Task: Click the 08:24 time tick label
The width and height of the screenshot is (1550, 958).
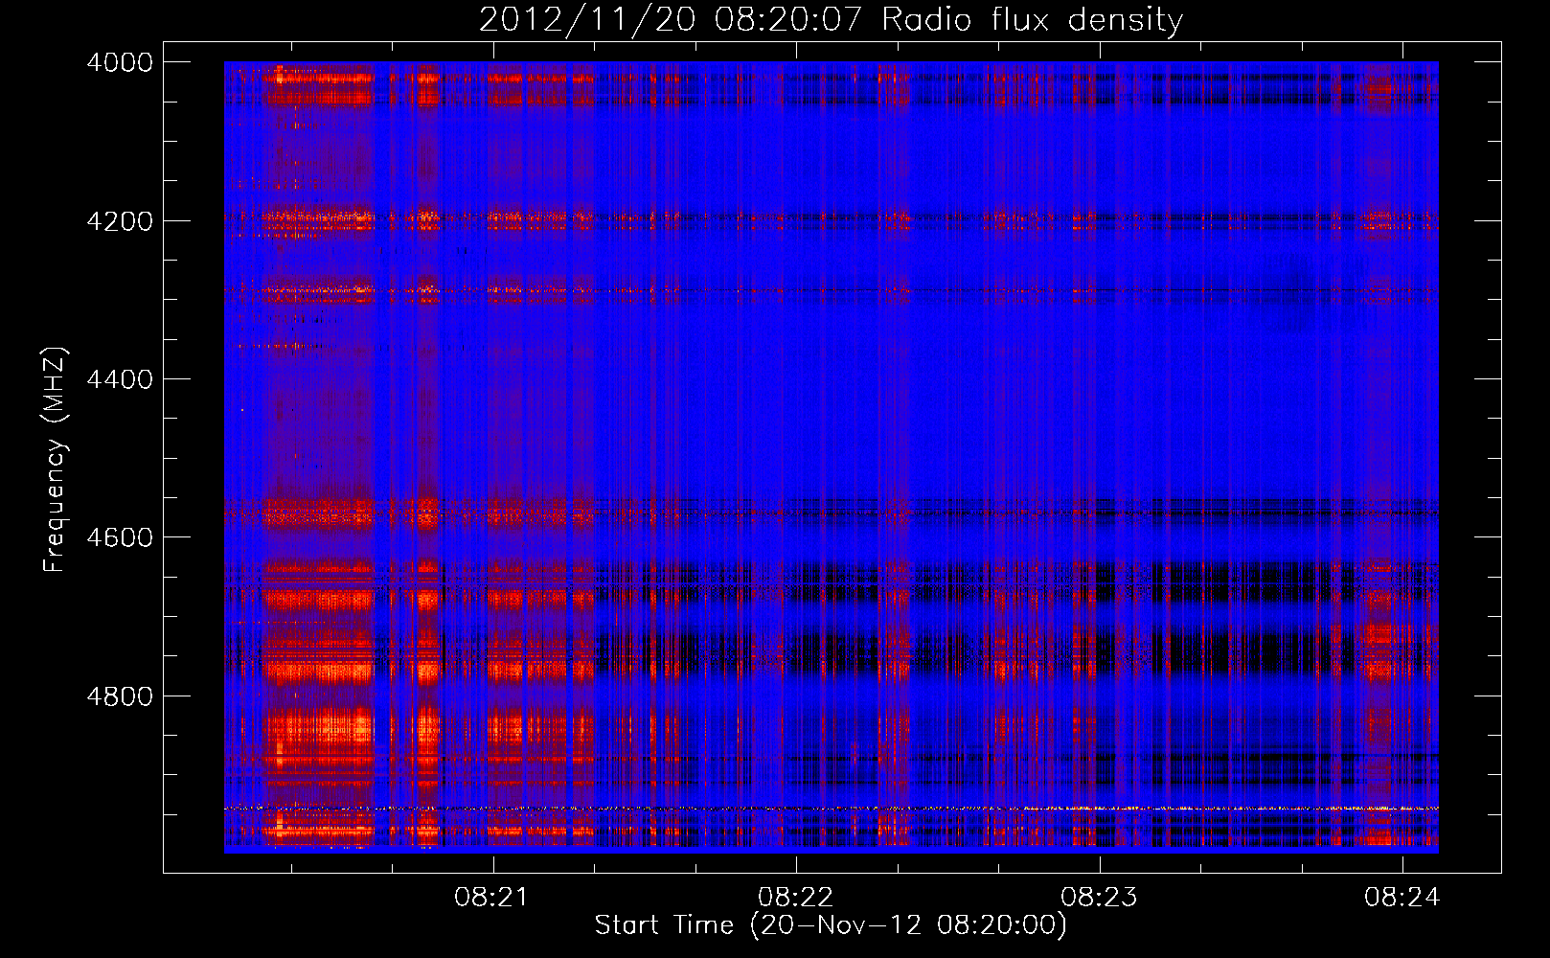Action: coord(1402,898)
